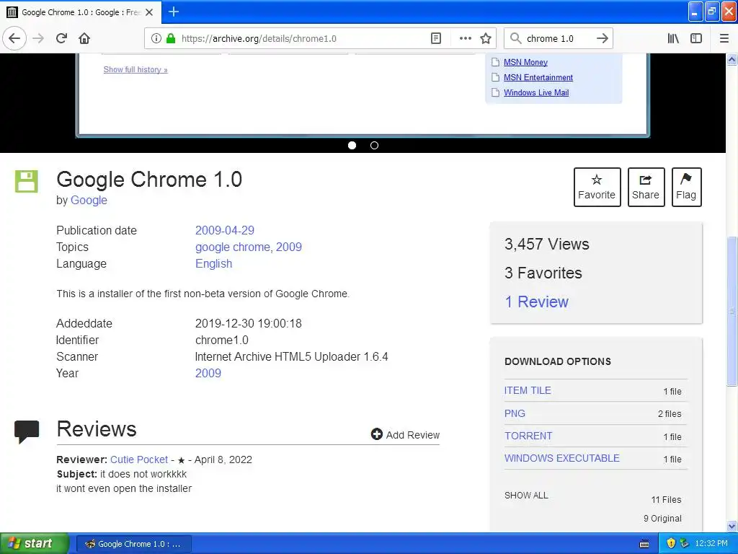738x554 pixels.
Task: Click the vertical scrollbar thumb
Action: 732,311
